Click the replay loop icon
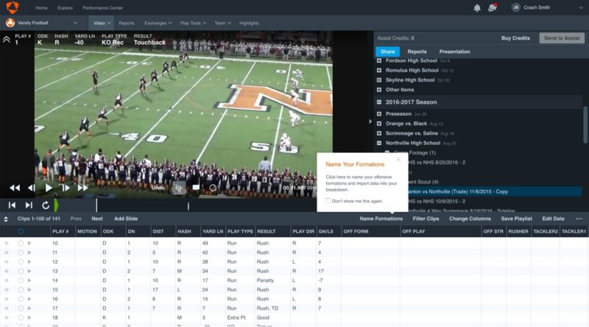 coord(46,205)
